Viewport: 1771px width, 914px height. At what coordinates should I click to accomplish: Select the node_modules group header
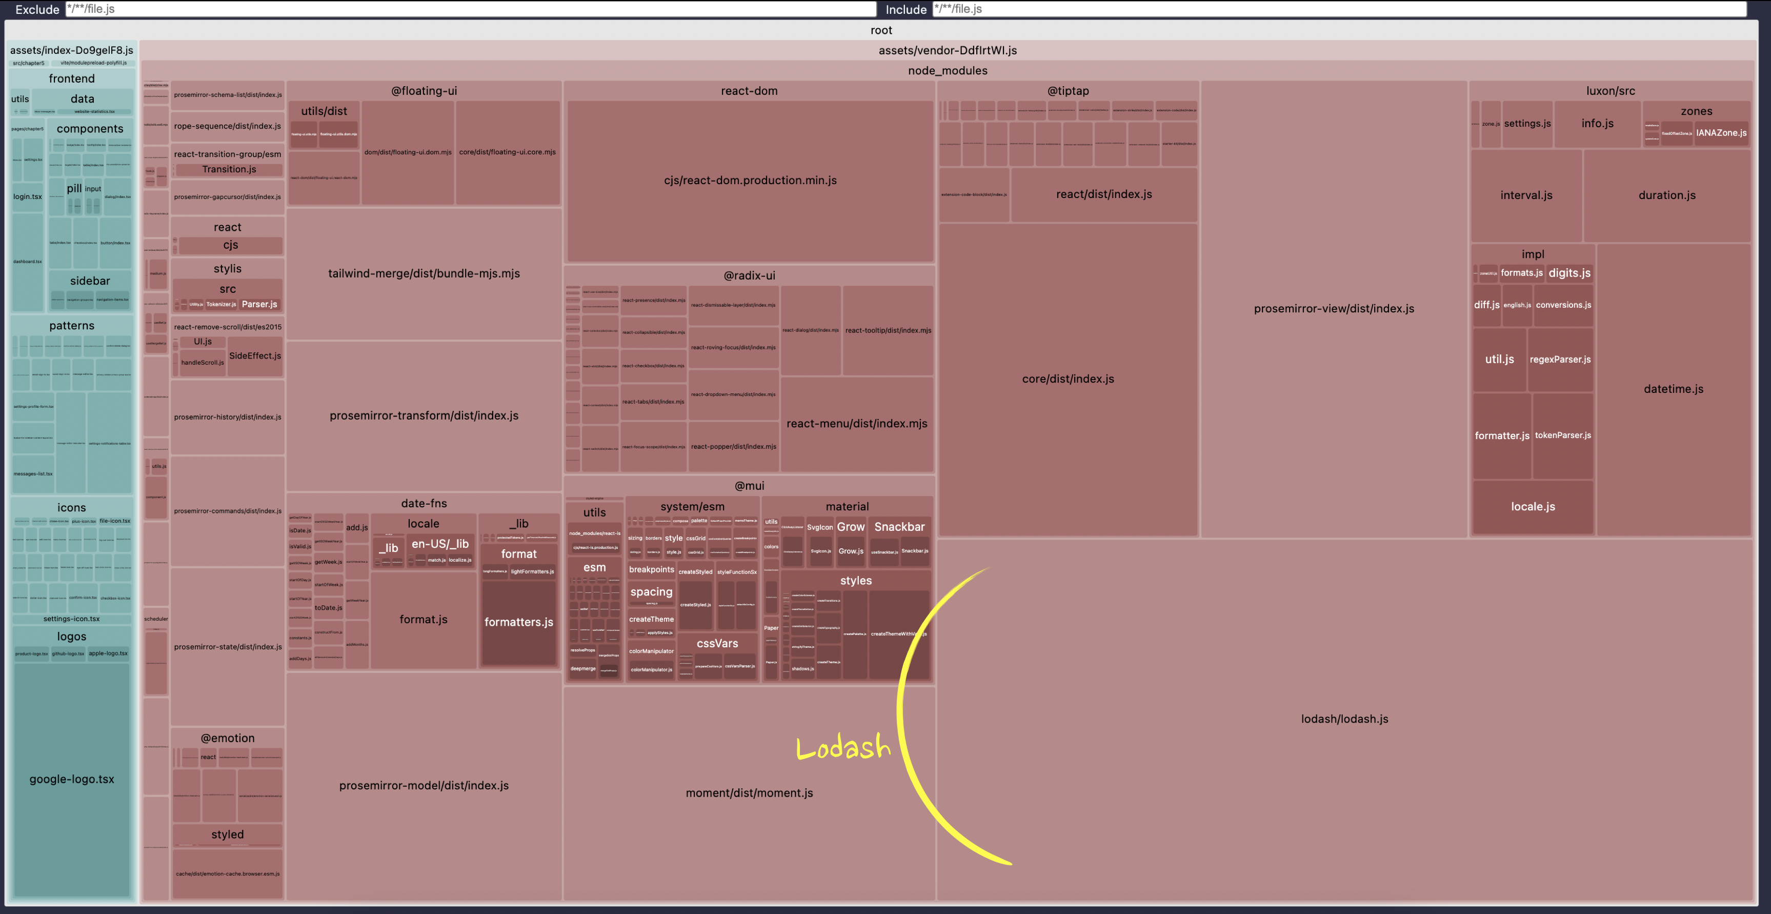click(x=947, y=71)
